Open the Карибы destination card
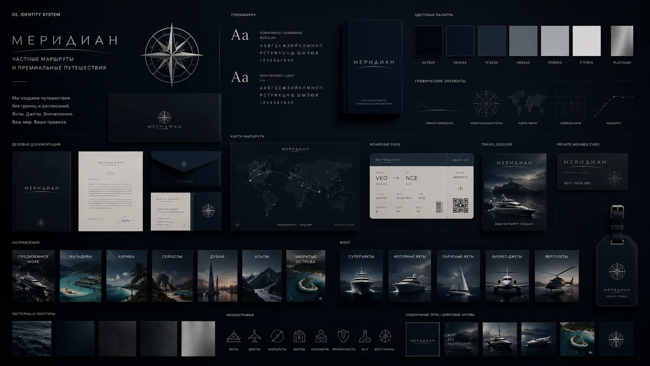Image resolution: width=650 pixels, height=366 pixels. click(126, 276)
